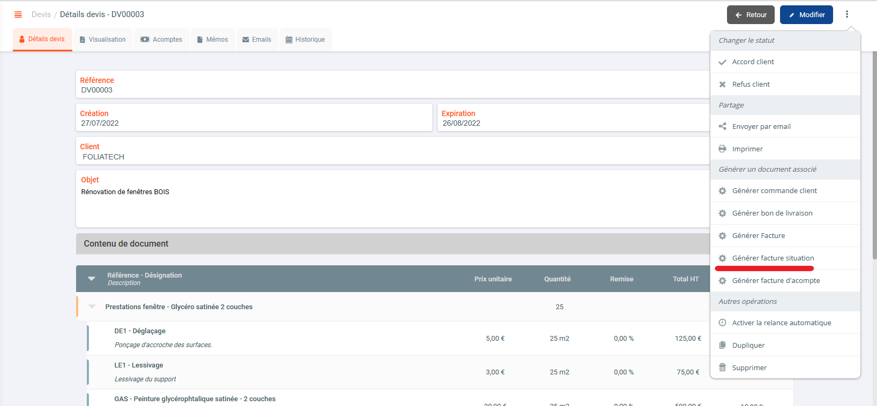This screenshot has height=406, width=877.
Task: Open the Acomptes tab
Action: click(x=161, y=40)
